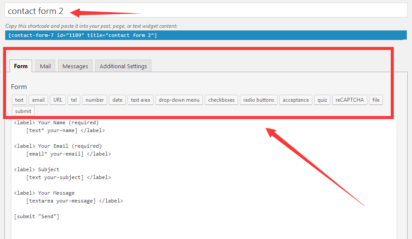Add a quiz tag
Viewport: 412px width, 239px height.
pyautogui.click(x=322, y=100)
